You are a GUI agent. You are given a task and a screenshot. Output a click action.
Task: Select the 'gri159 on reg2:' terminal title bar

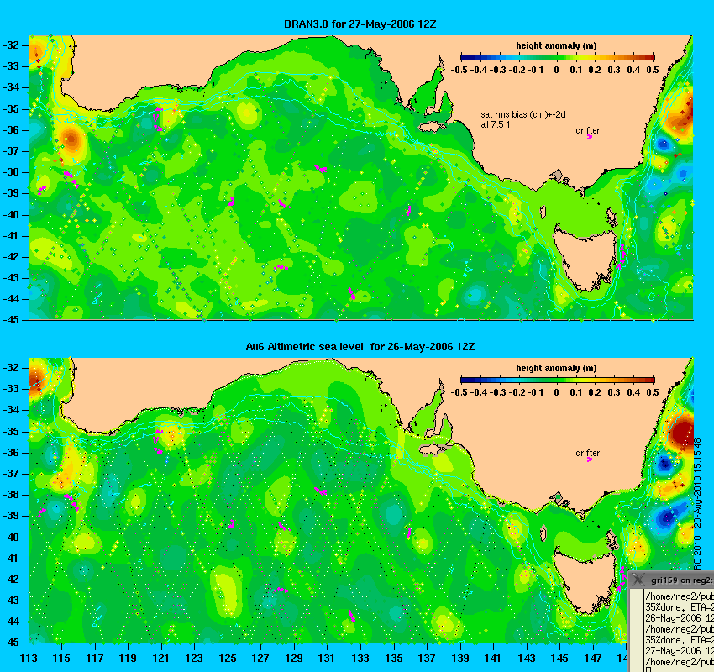tap(672, 580)
